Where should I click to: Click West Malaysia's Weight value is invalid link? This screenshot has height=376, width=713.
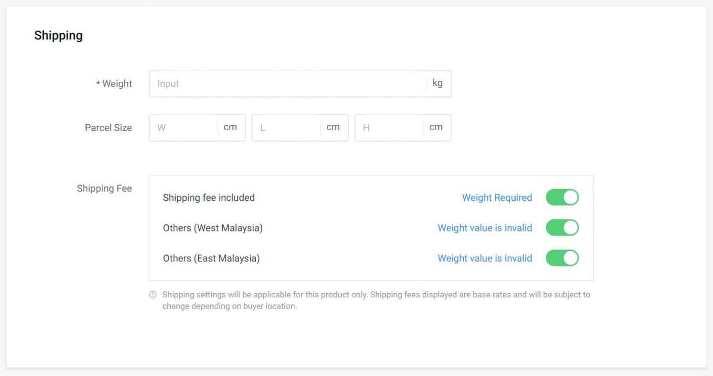point(485,228)
